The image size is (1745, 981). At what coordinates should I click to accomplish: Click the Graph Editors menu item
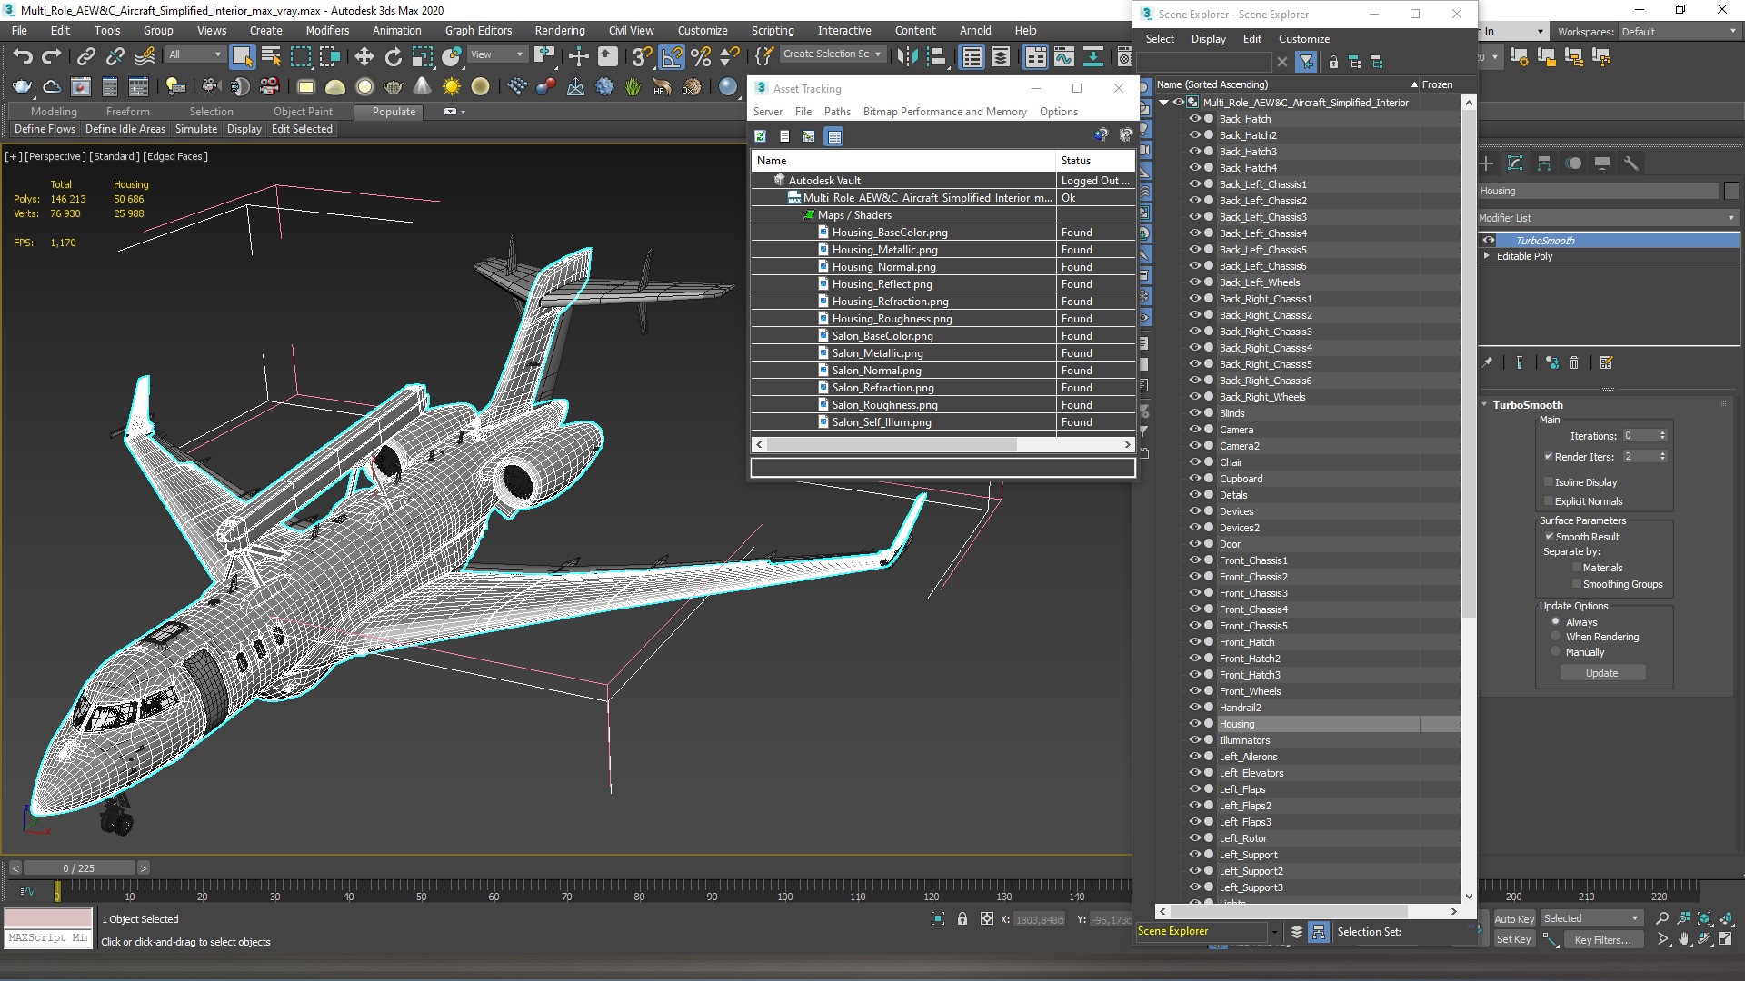[x=490, y=30]
